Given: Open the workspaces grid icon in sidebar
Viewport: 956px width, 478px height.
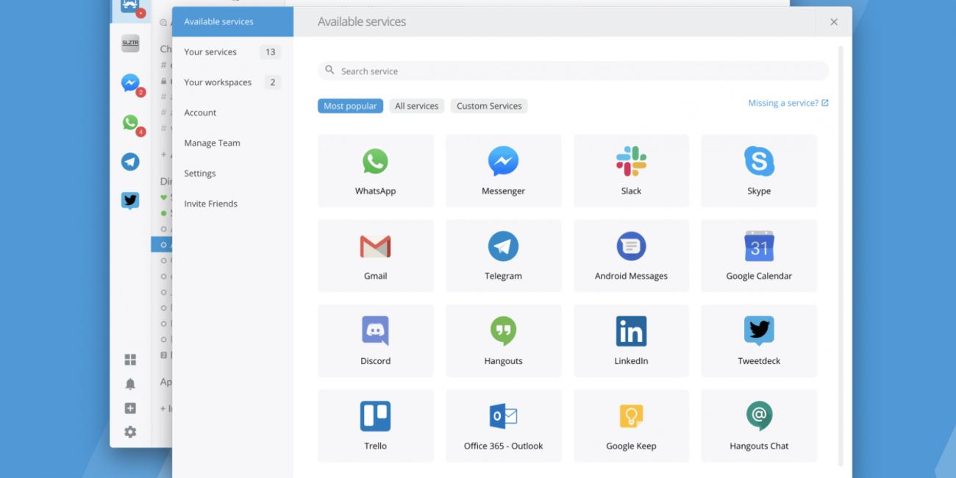Looking at the screenshot, I should pos(130,360).
